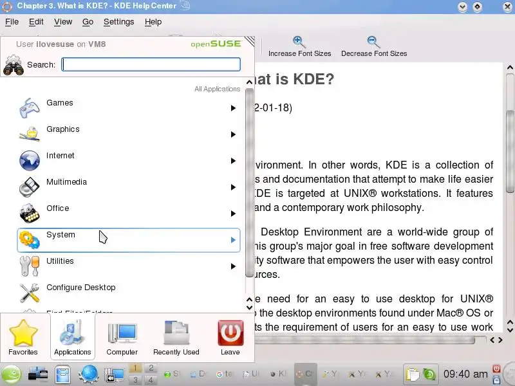Switch to virtual desktop 2
The height and width of the screenshot is (386, 515).
[151, 368]
